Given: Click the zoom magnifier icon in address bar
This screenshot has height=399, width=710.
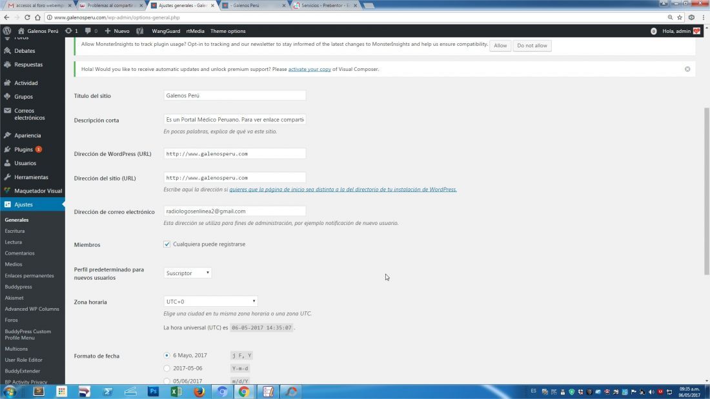Looking at the screenshot, I should (x=670, y=17).
